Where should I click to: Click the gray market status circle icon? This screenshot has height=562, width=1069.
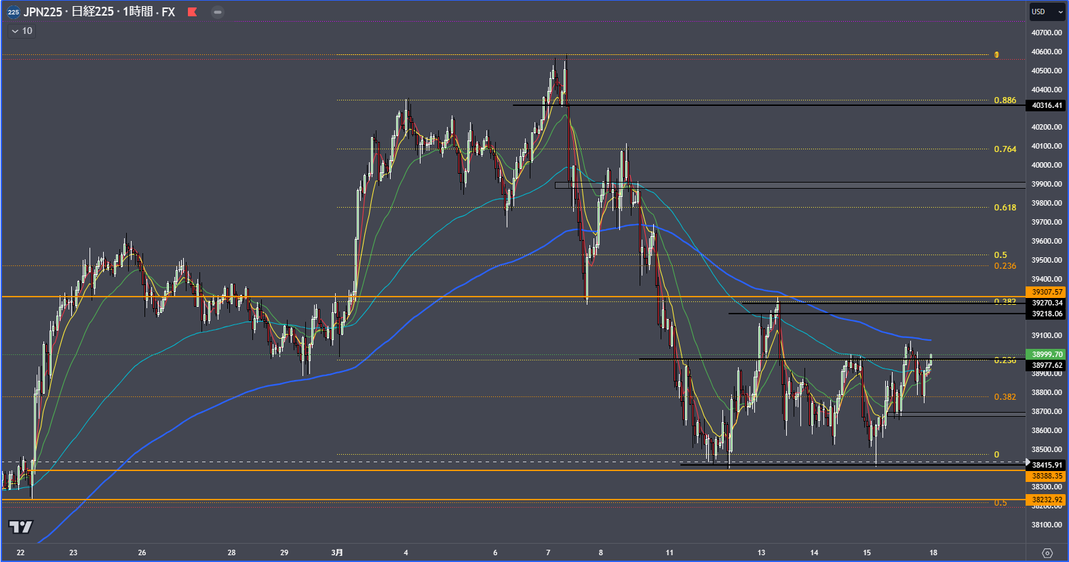click(x=217, y=12)
